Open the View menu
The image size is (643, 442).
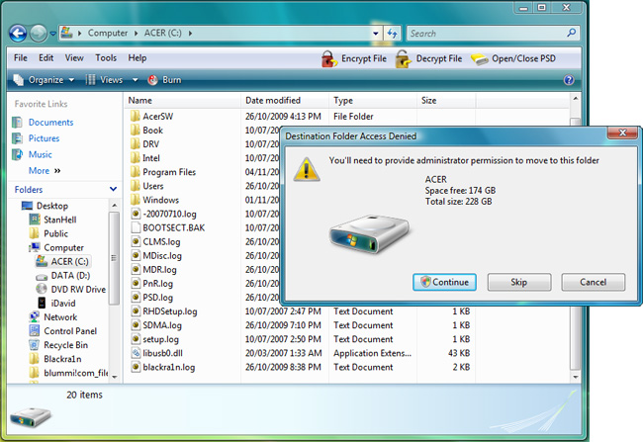coord(74,57)
